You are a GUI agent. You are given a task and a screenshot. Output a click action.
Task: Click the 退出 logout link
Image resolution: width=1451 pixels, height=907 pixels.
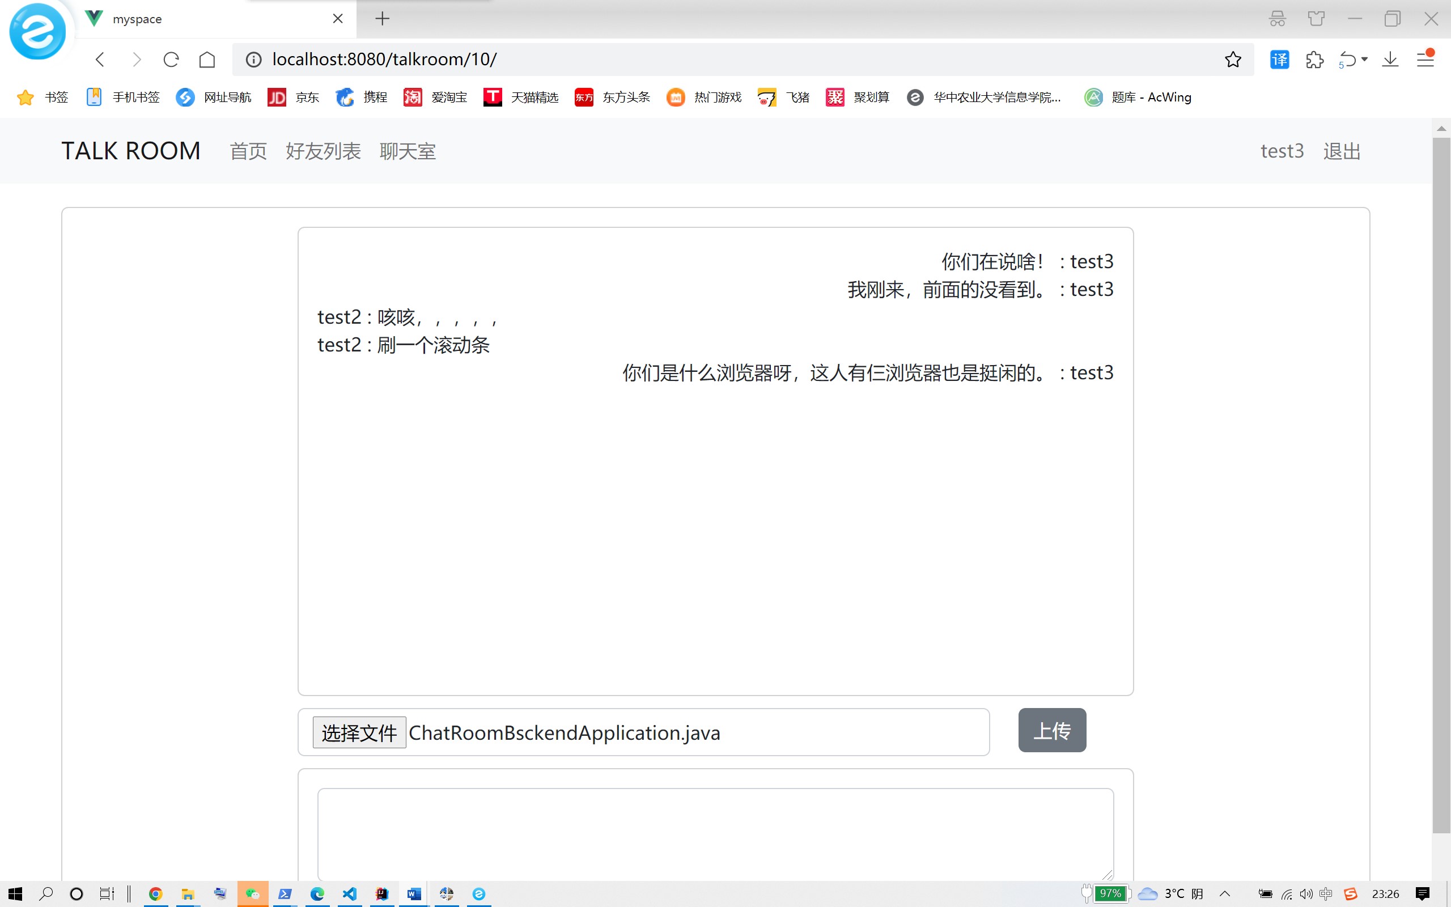click(x=1341, y=151)
